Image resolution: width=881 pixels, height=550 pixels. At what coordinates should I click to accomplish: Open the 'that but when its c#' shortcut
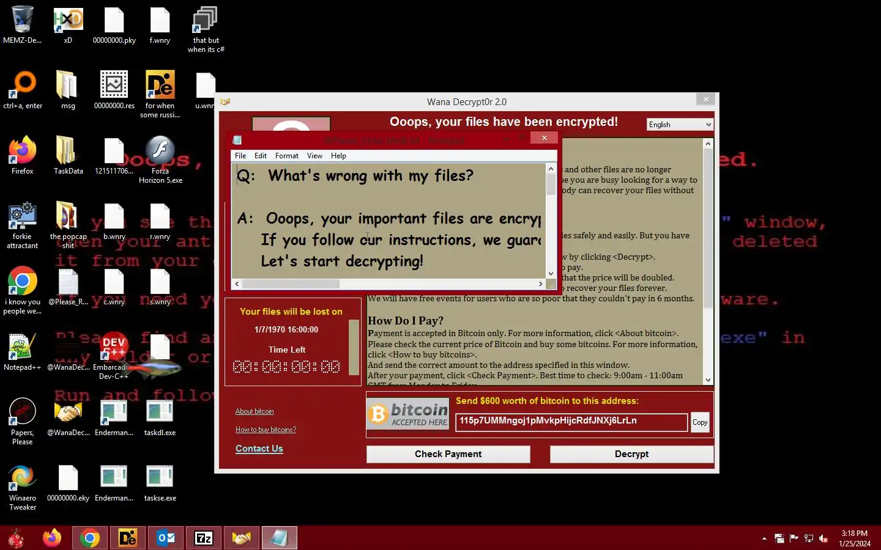tap(206, 29)
